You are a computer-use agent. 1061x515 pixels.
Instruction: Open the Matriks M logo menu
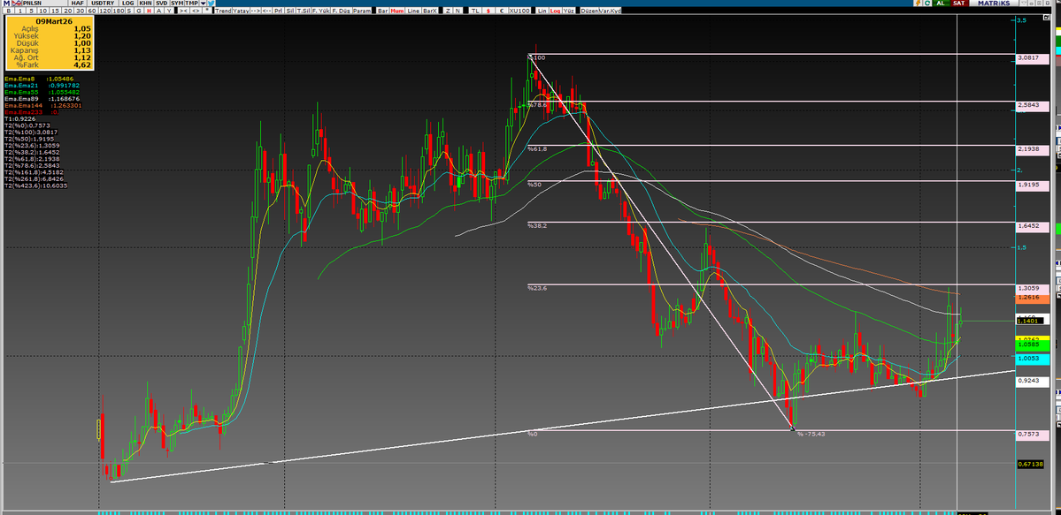[6, 4]
